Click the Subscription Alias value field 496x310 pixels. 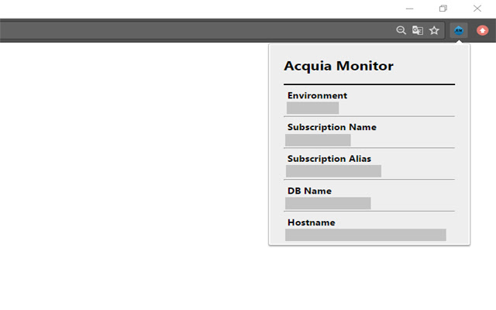[x=333, y=171]
